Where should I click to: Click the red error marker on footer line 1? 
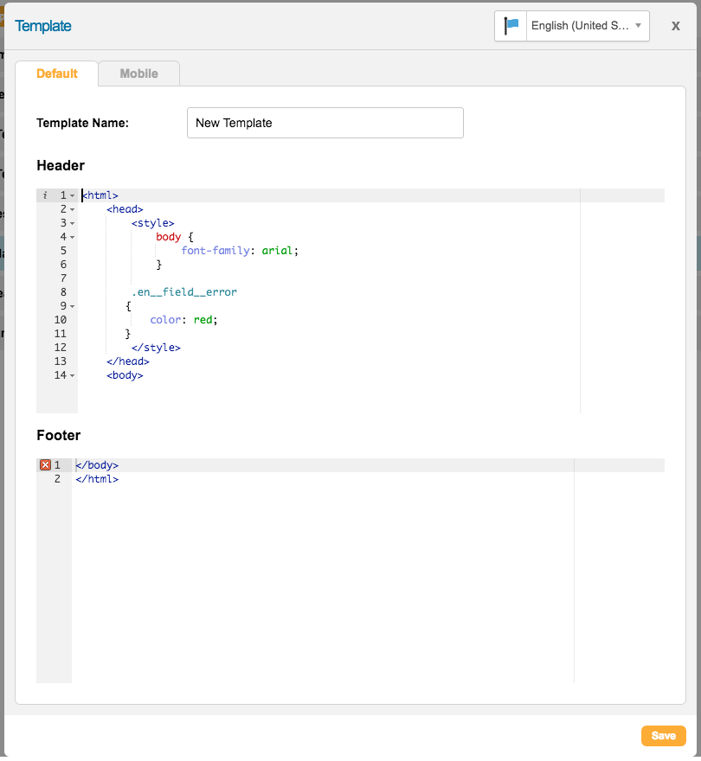point(45,464)
